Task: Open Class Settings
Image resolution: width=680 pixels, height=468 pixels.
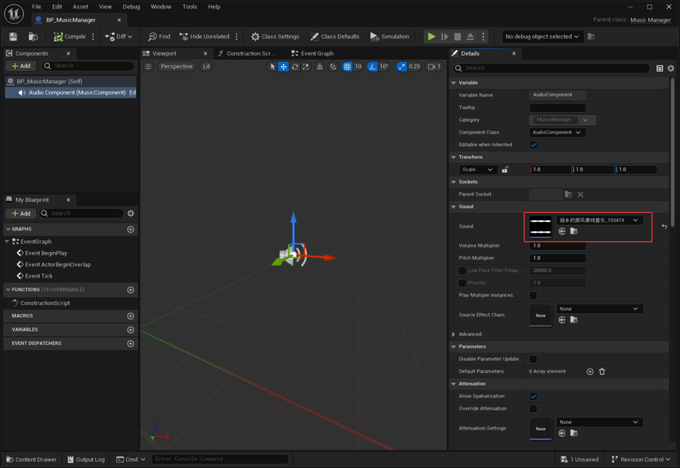Action: pyautogui.click(x=275, y=37)
